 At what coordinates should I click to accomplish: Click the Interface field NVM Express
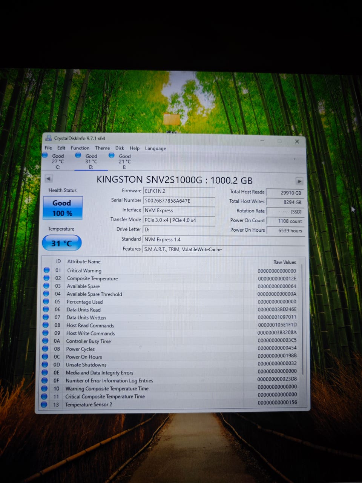pyautogui.click(x=179, y=211)
